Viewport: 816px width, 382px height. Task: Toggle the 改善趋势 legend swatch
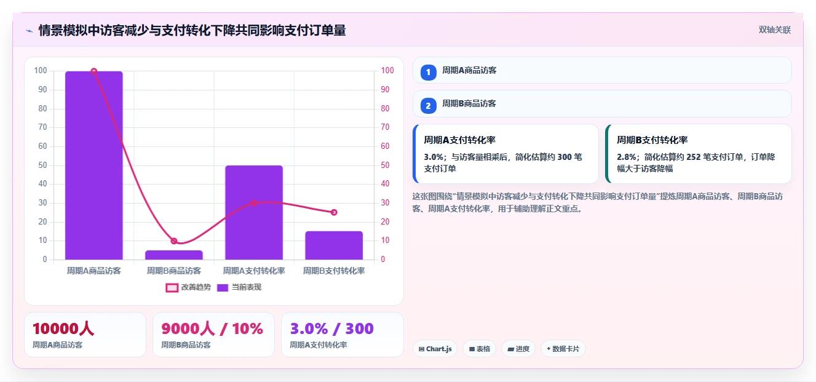(172, 287)
